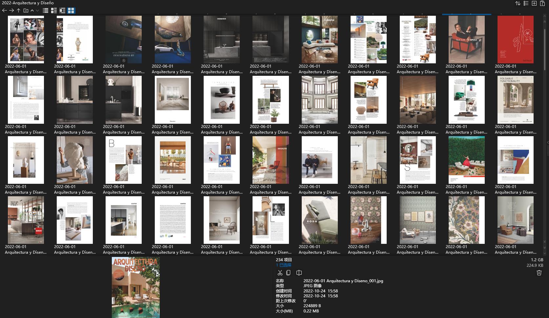Switch on the simple list view mode
Image resolution: width=549 pixels, height=318 pixels.
coord(45,10)
